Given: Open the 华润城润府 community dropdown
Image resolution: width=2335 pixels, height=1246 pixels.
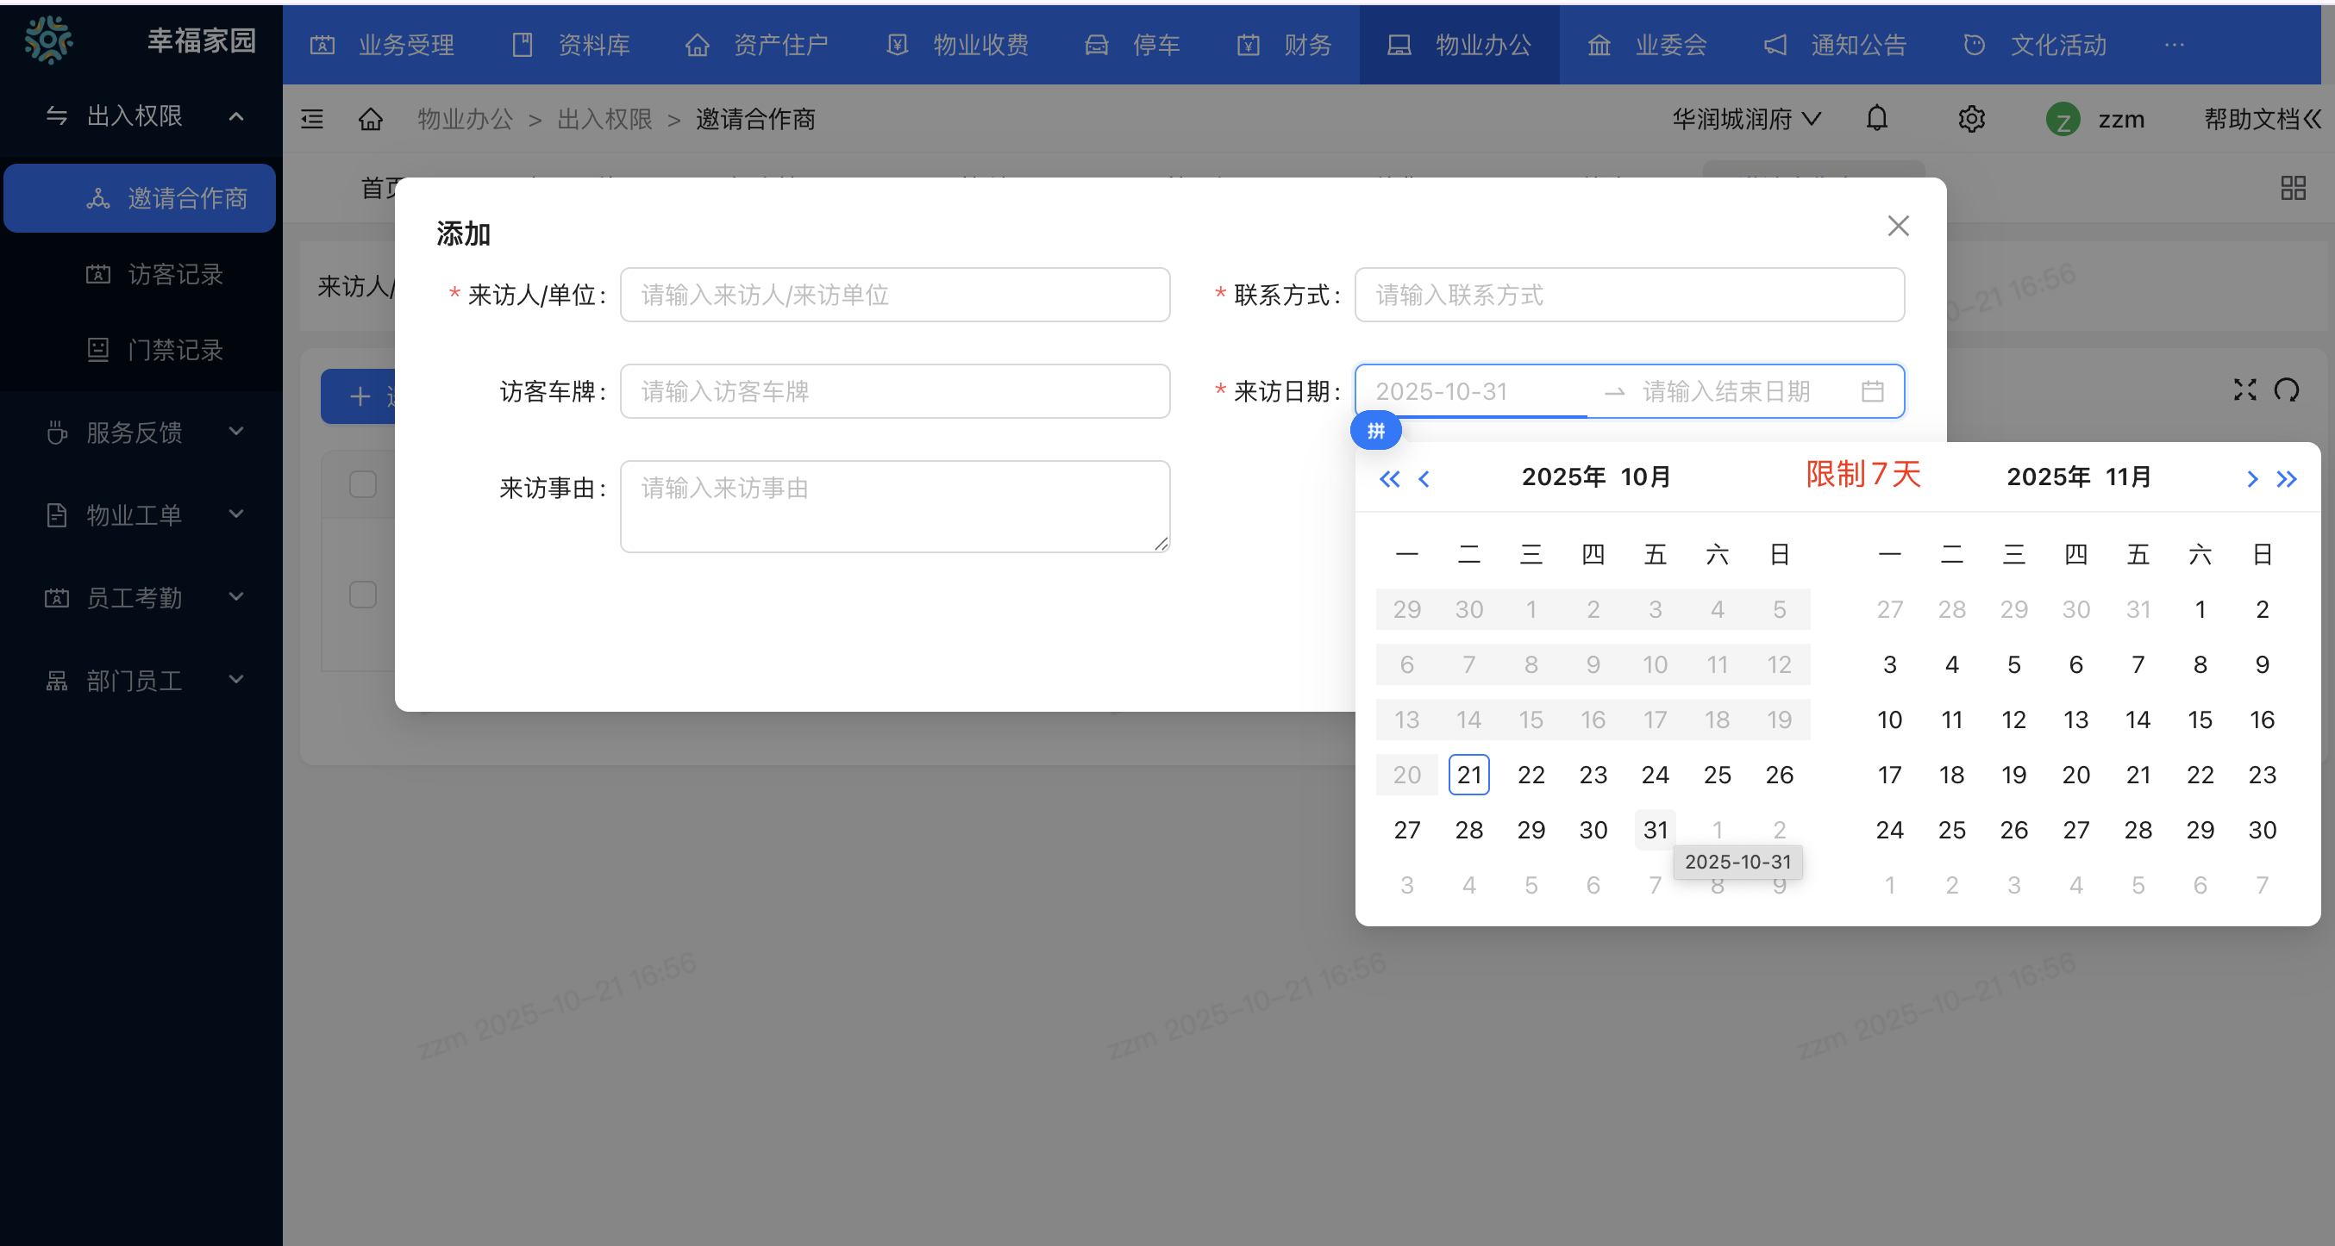Looking at the screenshot, I should 1745,119.
